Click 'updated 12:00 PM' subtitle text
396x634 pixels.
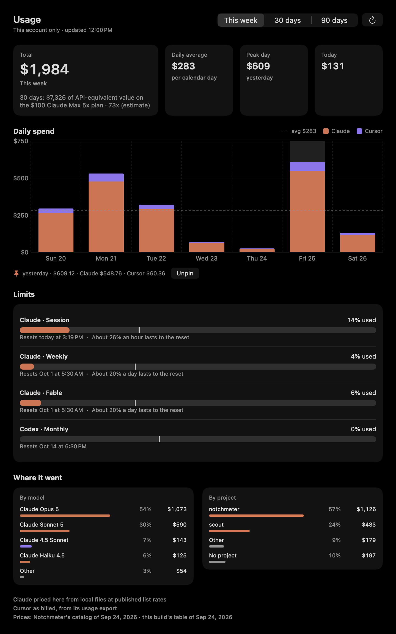pos(89,30)
